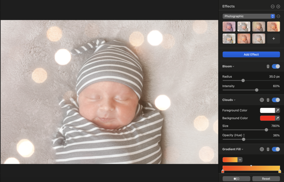Adjust the Clouds Opacity slider handle
Screen dimensions: 284x182
pos(244,139)
